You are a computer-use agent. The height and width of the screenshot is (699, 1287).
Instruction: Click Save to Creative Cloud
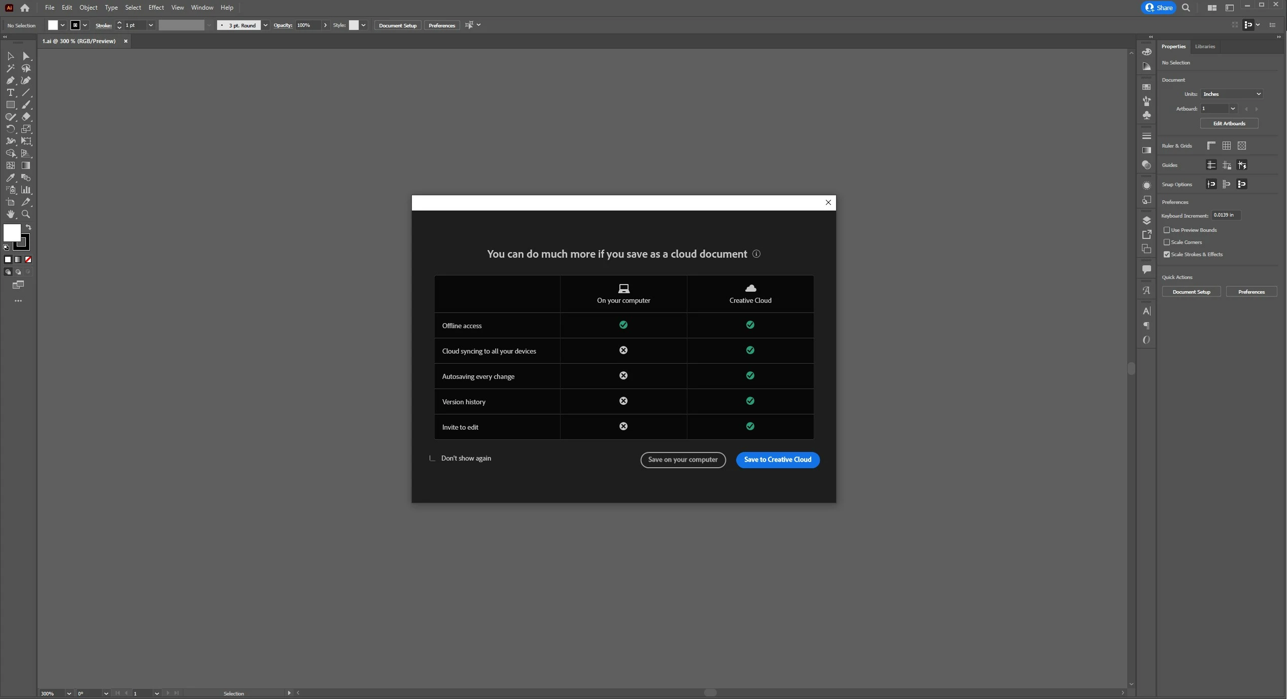coord(778,460)
